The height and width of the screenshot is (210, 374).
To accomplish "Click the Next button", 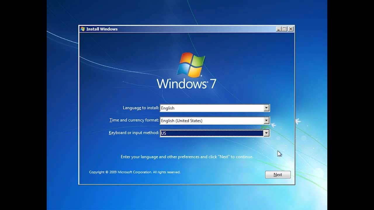I will (x=278, y=174).
